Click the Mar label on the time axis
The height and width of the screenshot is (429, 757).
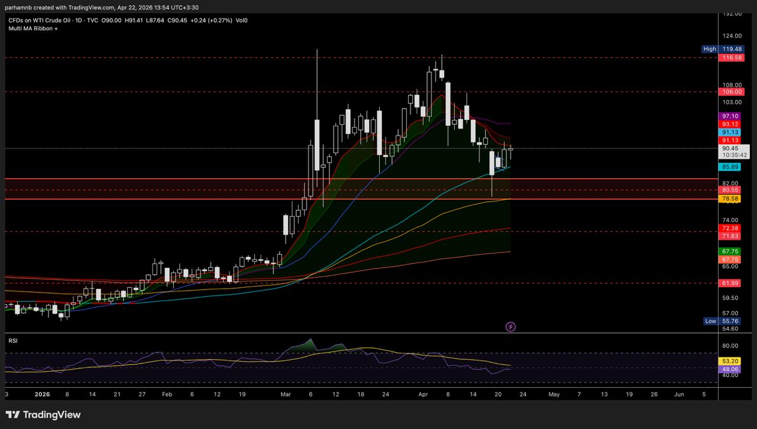point(286,394)
